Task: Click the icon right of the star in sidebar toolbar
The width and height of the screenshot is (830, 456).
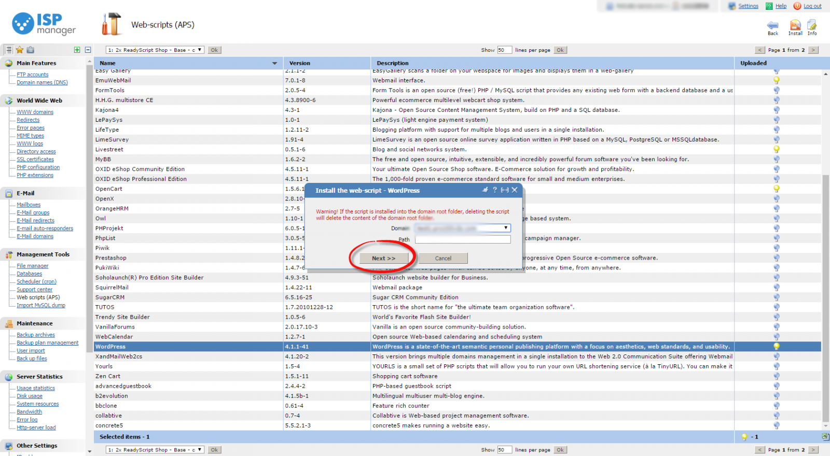Action: (x=31, y=50)
